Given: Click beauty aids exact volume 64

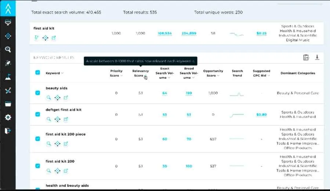Looking at the screenshot, I should [164, 93].
